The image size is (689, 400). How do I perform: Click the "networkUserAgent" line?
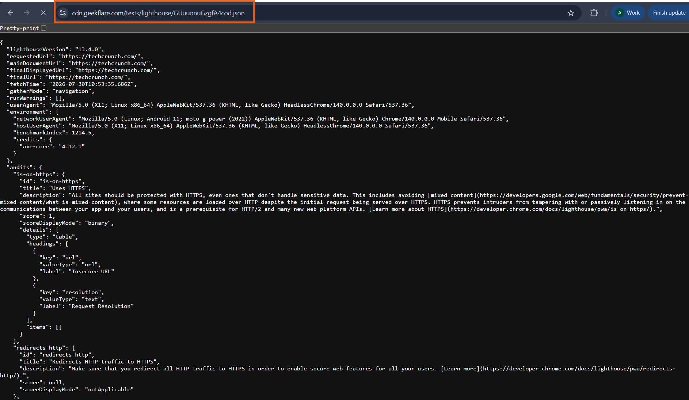click(x=261, y=119)
